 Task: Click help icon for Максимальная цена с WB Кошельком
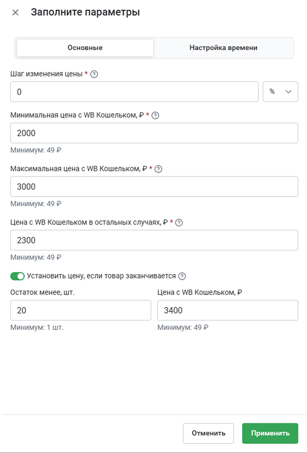coord(158,169)
